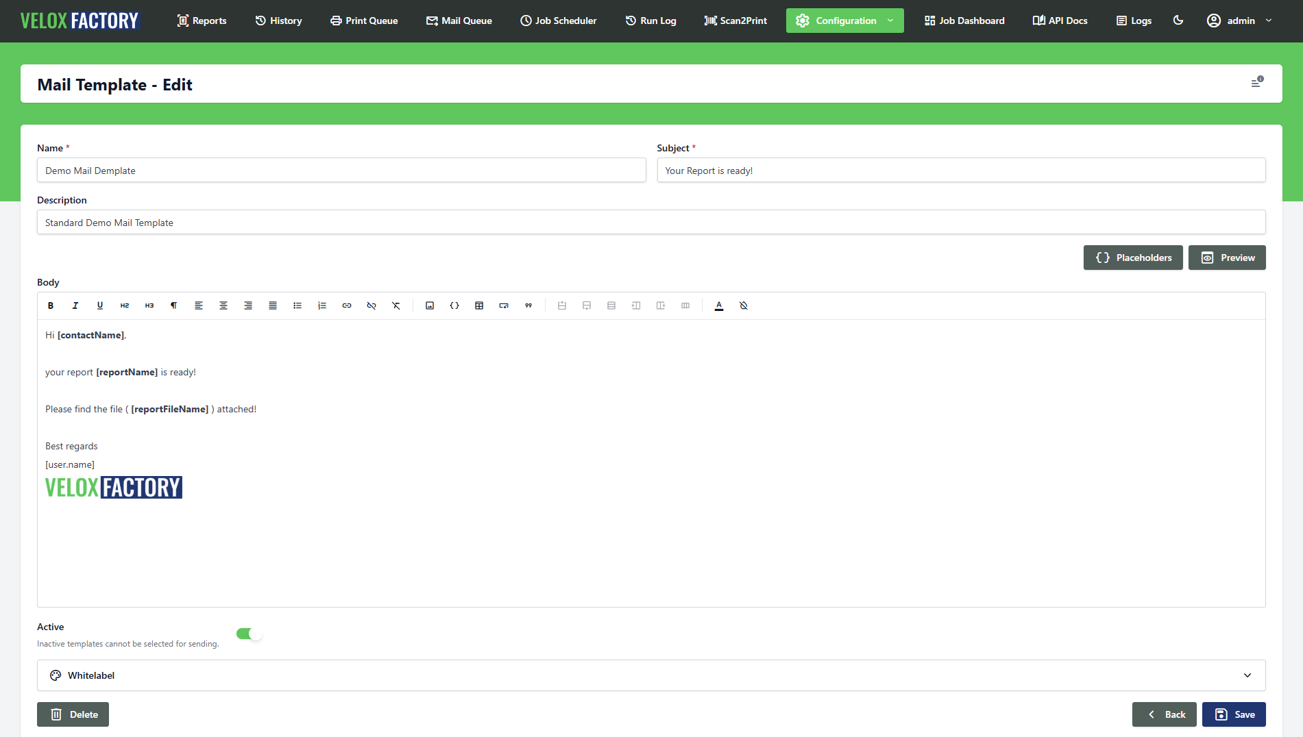The image size is (1303, 737).
Task: Insert numbered list
Action: (322, 305)
